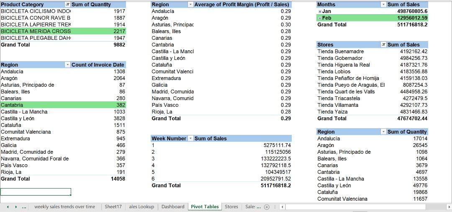The width and height of the screenshot is (452, 212).
Task: Click the tab bar splitter handle
Action: pos(275,207)
